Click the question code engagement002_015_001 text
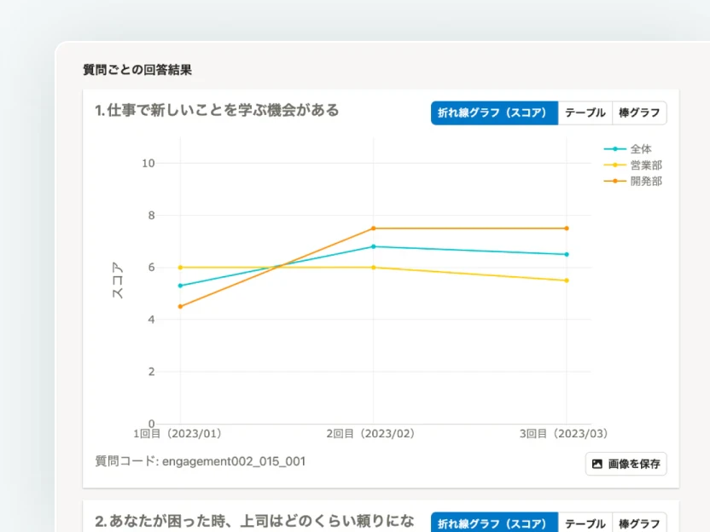Screen dimensions: 710x532 [x=201, y=461]
